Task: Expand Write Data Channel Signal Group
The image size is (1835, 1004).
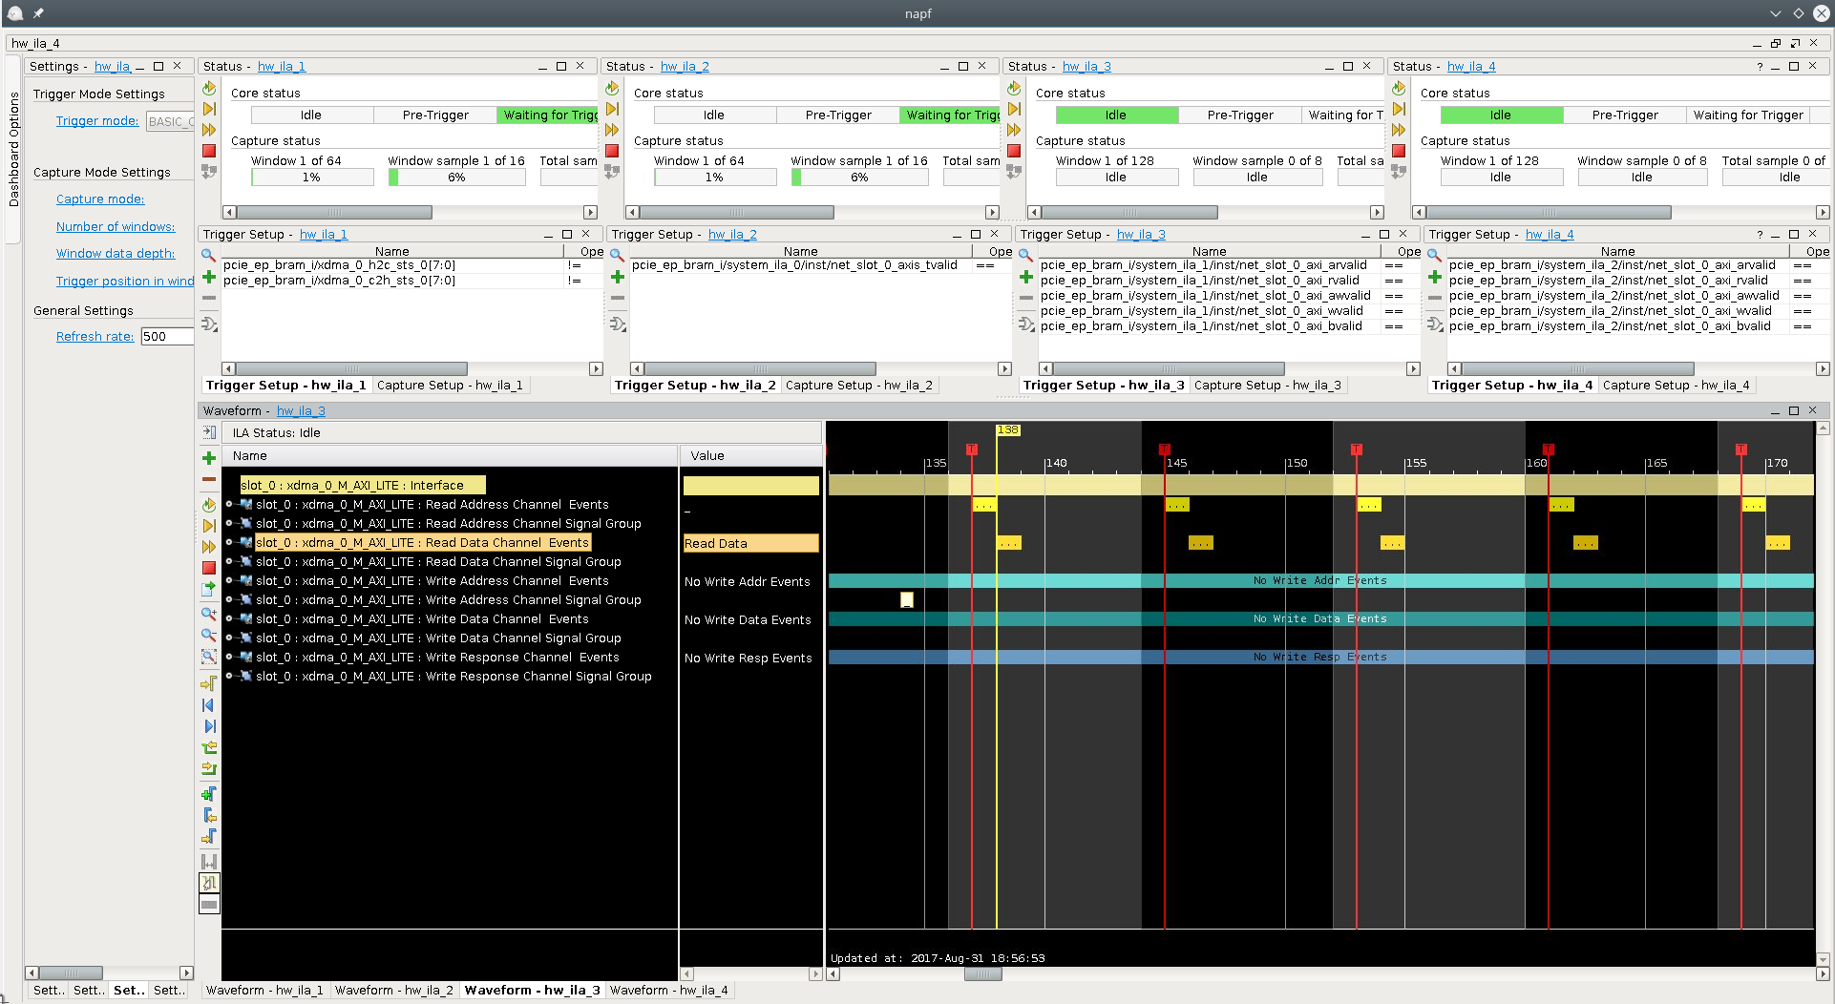Action: [x=229, y=638]
